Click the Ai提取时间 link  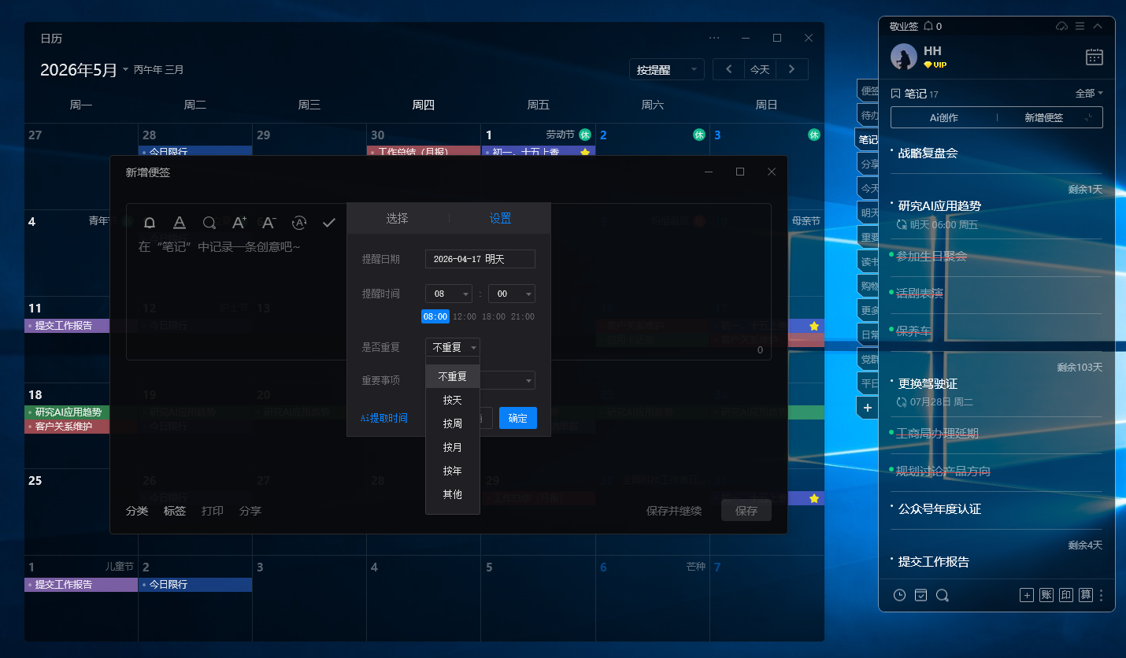384,418
